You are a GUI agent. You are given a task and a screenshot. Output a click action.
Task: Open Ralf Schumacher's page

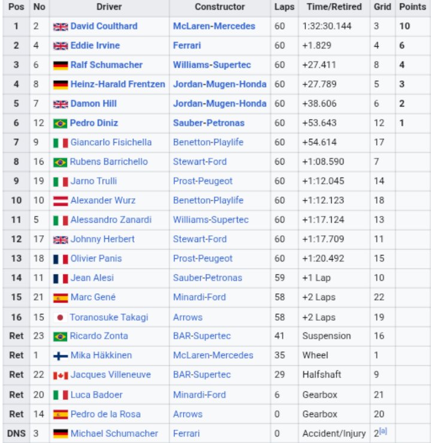pos(107,65)
